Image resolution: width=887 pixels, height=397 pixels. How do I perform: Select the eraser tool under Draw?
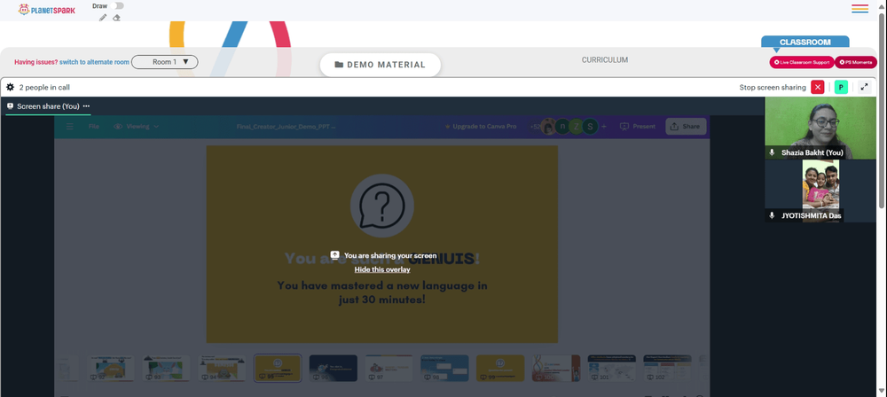pos(116,18)
